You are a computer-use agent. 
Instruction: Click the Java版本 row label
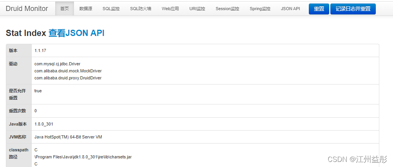(18, 124)
